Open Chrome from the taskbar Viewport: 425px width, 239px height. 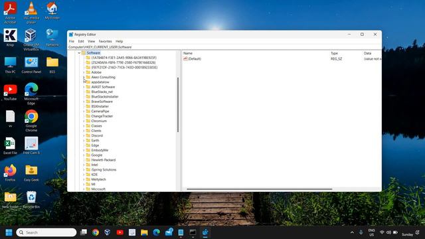coord(96,232)
